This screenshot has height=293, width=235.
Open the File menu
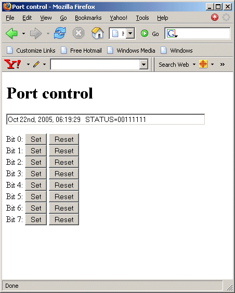pos(10,18)
